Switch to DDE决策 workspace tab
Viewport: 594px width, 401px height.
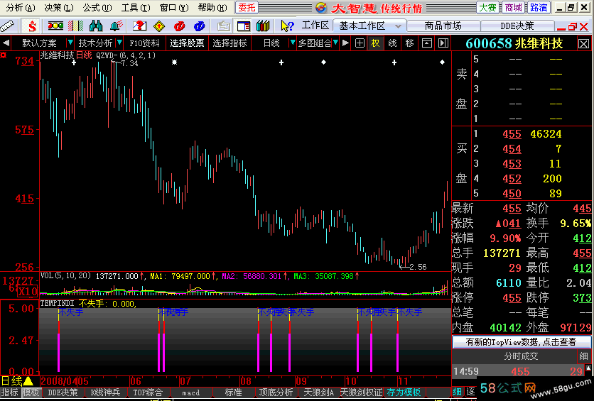pos(517,26)
